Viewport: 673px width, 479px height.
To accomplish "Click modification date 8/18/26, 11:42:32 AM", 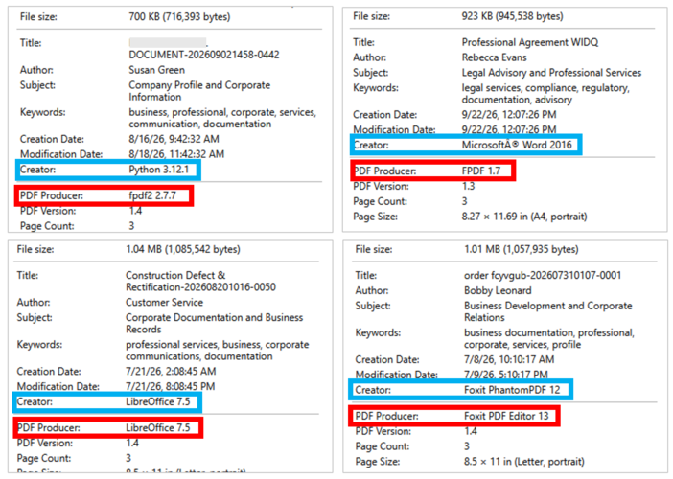I will coord(176,154).
